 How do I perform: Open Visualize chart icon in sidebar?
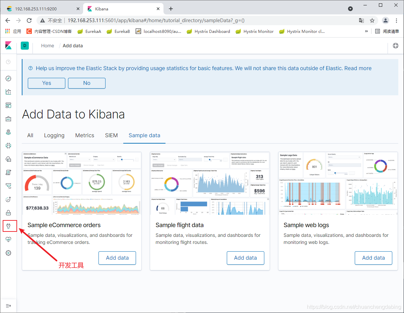point(8,92)
